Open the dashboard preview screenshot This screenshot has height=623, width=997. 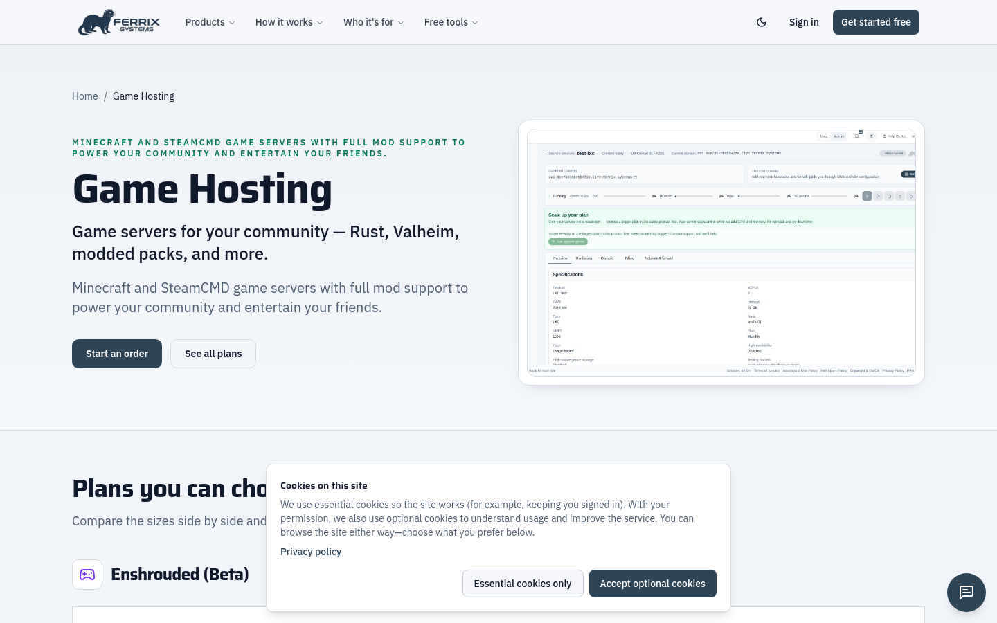click(x=721, y=253)
